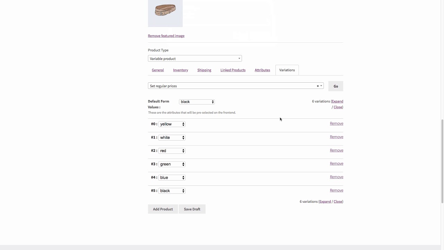Click the pre-selected attributes help text
444x250 pixels.
192,112
